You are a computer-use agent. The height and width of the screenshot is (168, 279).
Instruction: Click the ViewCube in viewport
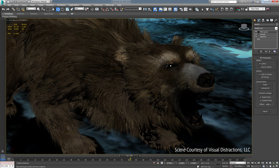click(244, 27)
